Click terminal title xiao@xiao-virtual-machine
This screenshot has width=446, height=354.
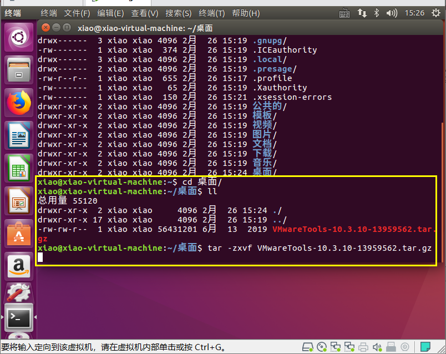[x=145, y=28]
